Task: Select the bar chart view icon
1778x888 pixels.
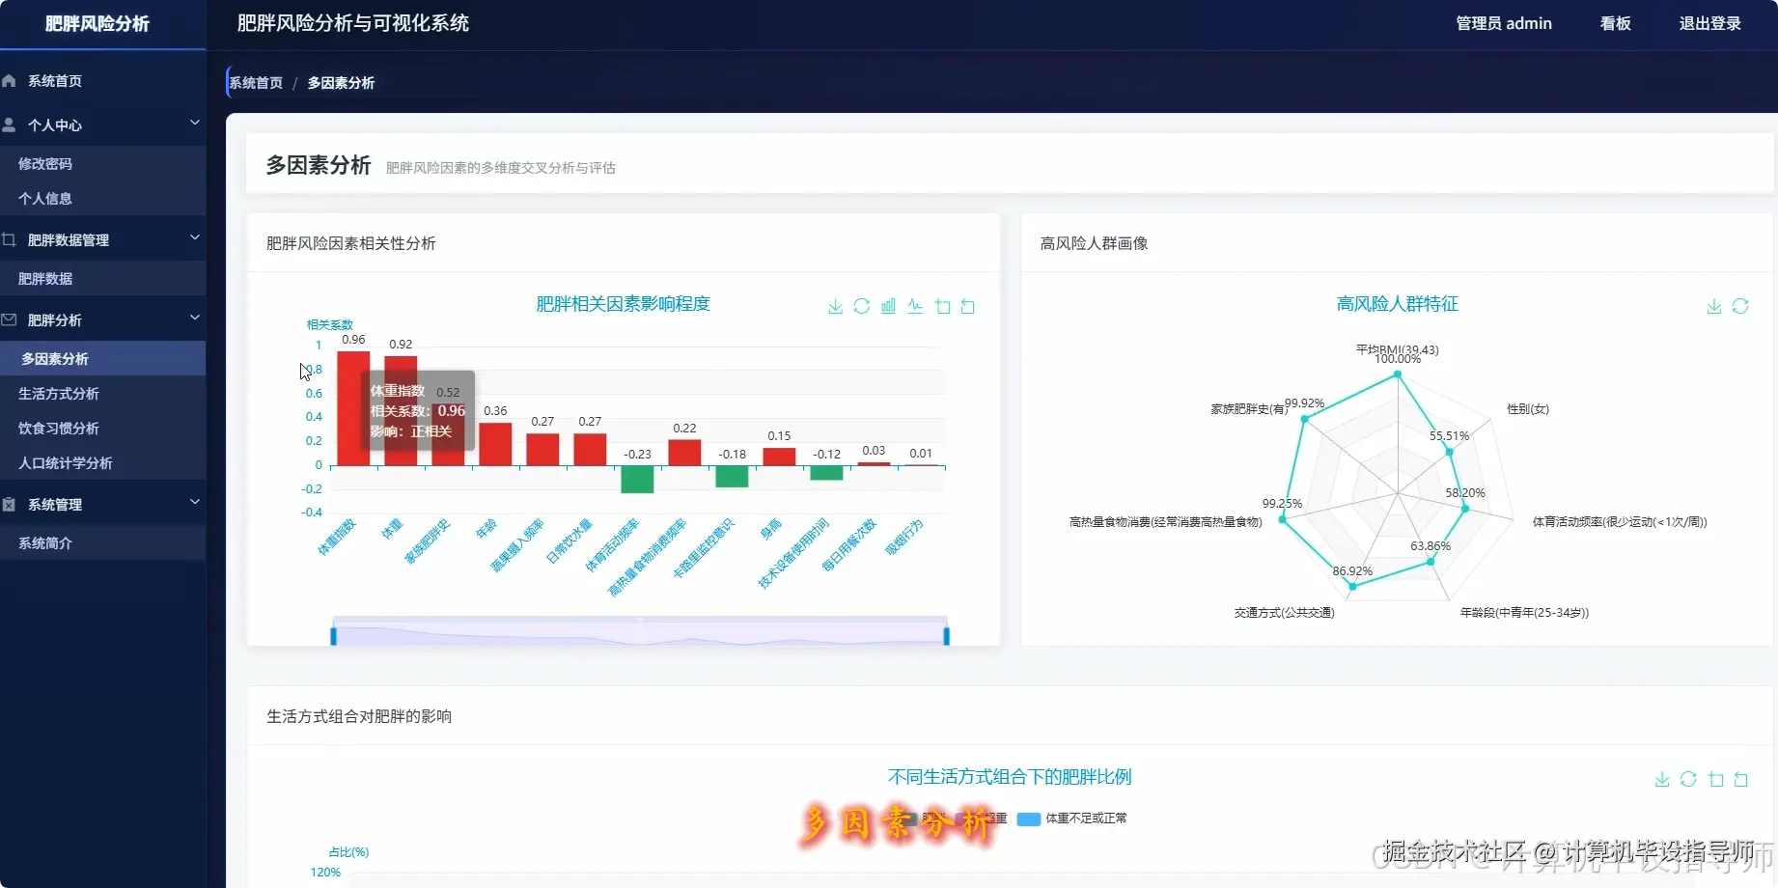Action: pos(888,306)
